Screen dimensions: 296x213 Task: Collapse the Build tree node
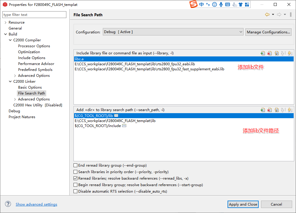5,34
